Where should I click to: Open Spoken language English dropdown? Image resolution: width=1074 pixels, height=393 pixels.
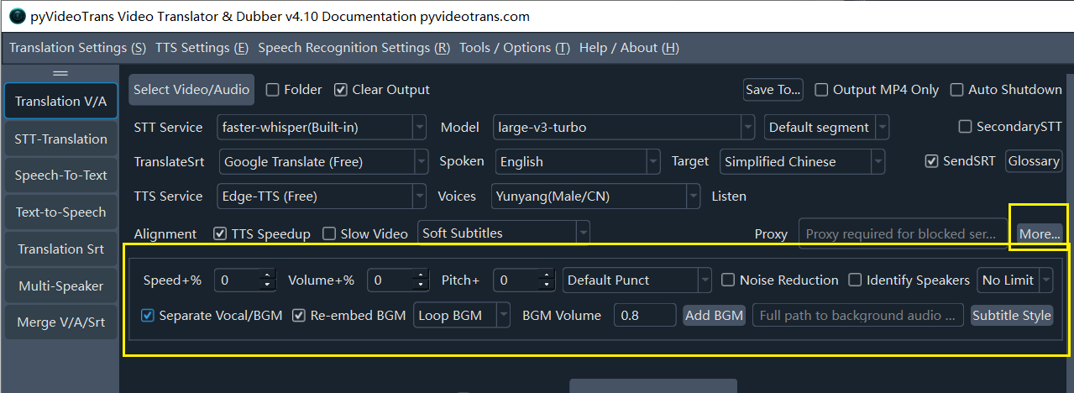[x=577, y=161]
